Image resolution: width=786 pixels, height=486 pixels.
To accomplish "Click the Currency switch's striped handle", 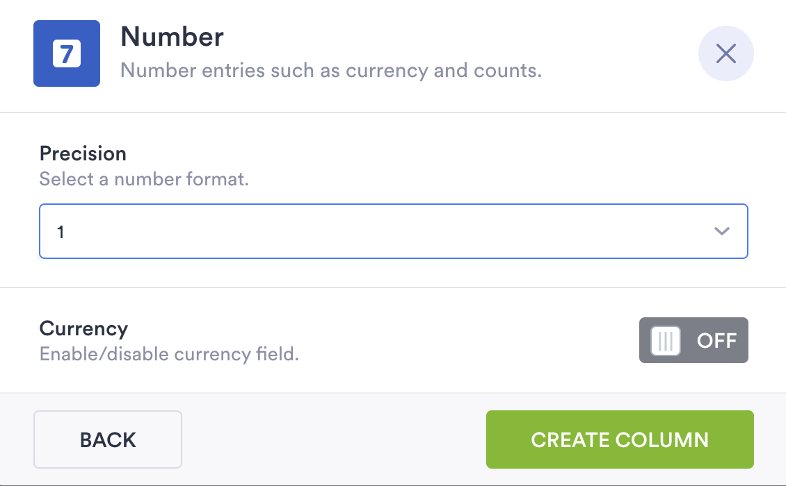I will pos(666,341).
